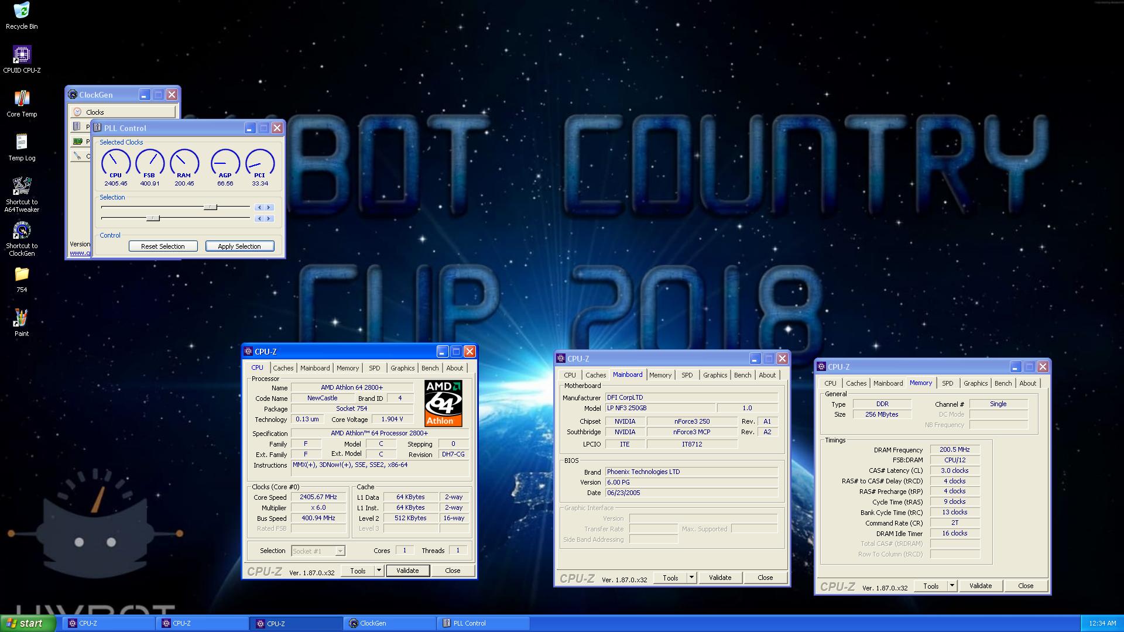This screenshot has width=1124, height=632.
Task: Click Validate in the CPU window
Action: pos(407,571)
